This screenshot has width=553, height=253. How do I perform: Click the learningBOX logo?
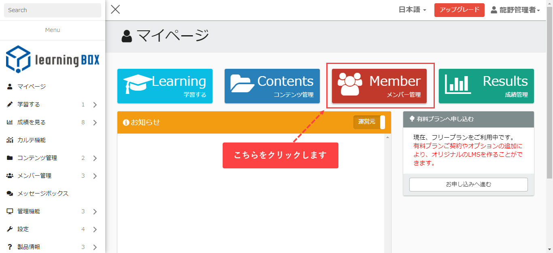[53, 60]
